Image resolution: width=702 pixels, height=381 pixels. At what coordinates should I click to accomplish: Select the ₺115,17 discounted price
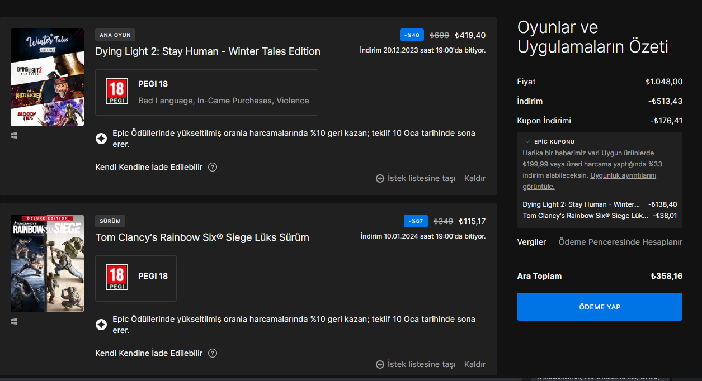[x=472, y=221]
